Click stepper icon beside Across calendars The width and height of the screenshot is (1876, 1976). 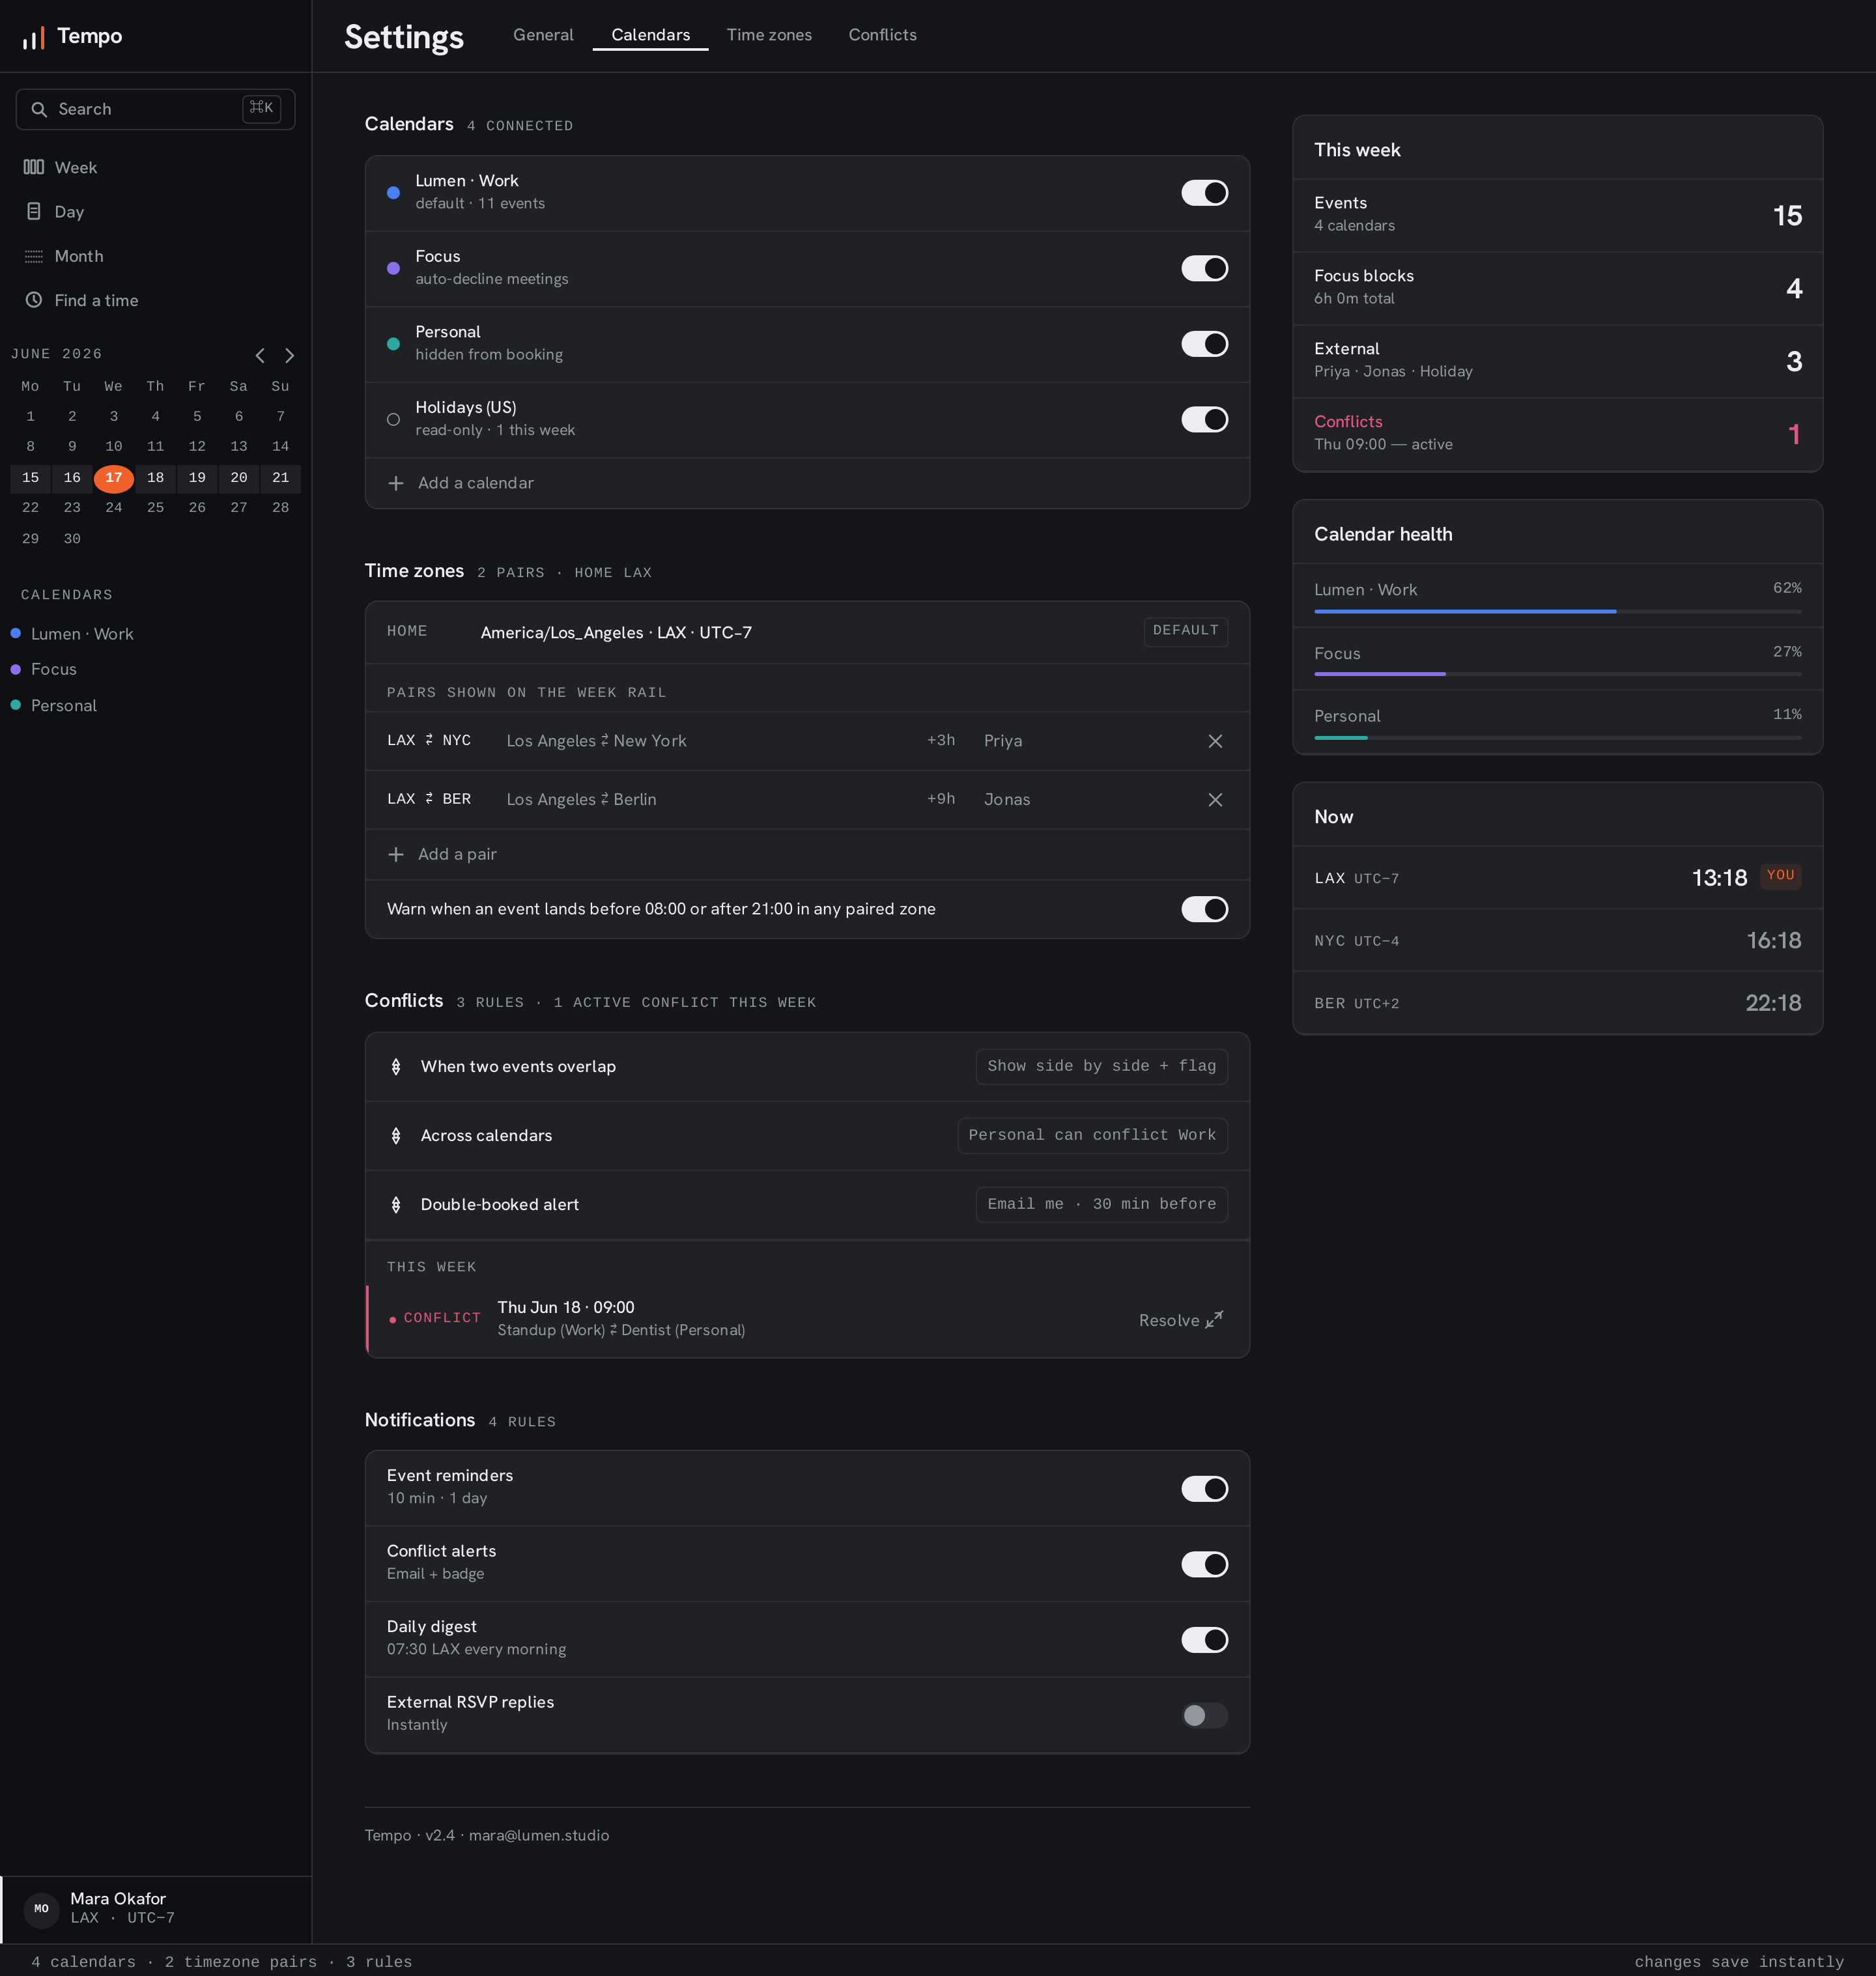[396, 1136]
